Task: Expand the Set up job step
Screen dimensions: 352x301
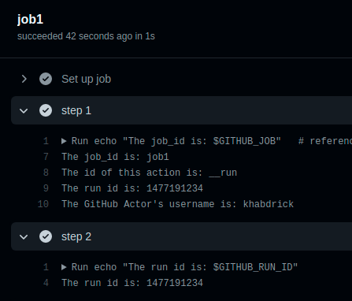Action: pyautogui.click(x=24, y=79)
